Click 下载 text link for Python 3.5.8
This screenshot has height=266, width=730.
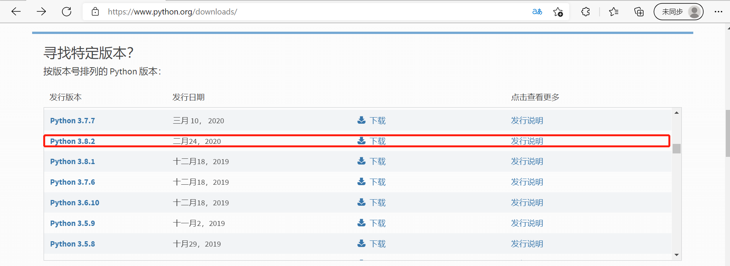tap(378, 244)
